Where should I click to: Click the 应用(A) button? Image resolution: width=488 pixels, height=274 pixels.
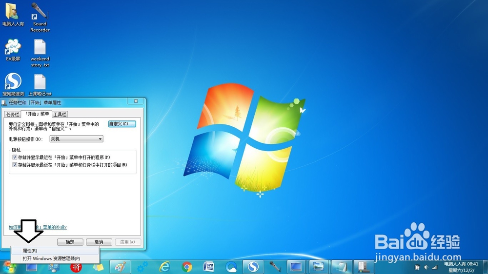[127, 242]
